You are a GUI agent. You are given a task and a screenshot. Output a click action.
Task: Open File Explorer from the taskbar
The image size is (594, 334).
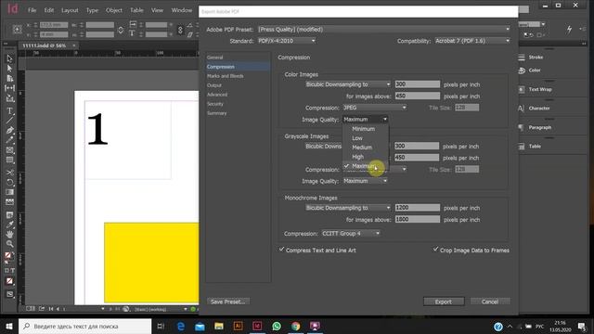tap(219, 326)
